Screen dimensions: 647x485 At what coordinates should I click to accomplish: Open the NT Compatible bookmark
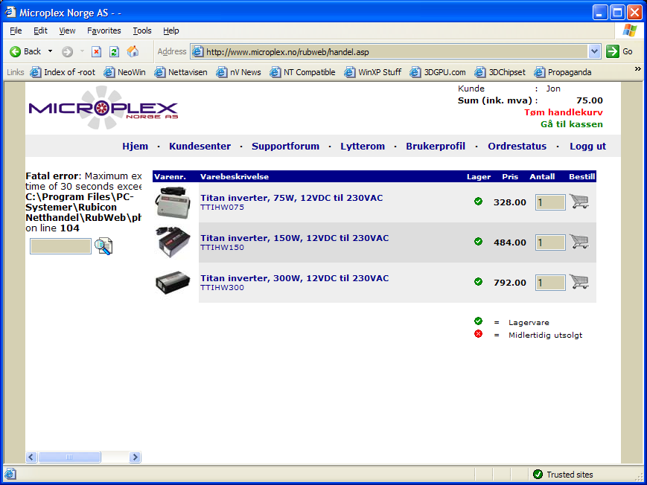click(x=302, y=72)
